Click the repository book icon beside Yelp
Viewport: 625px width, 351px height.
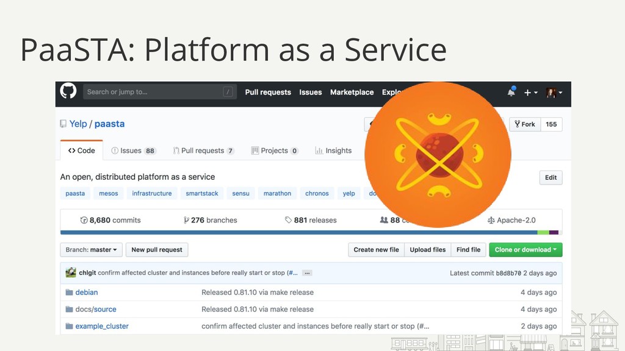[x=63, y=124]
